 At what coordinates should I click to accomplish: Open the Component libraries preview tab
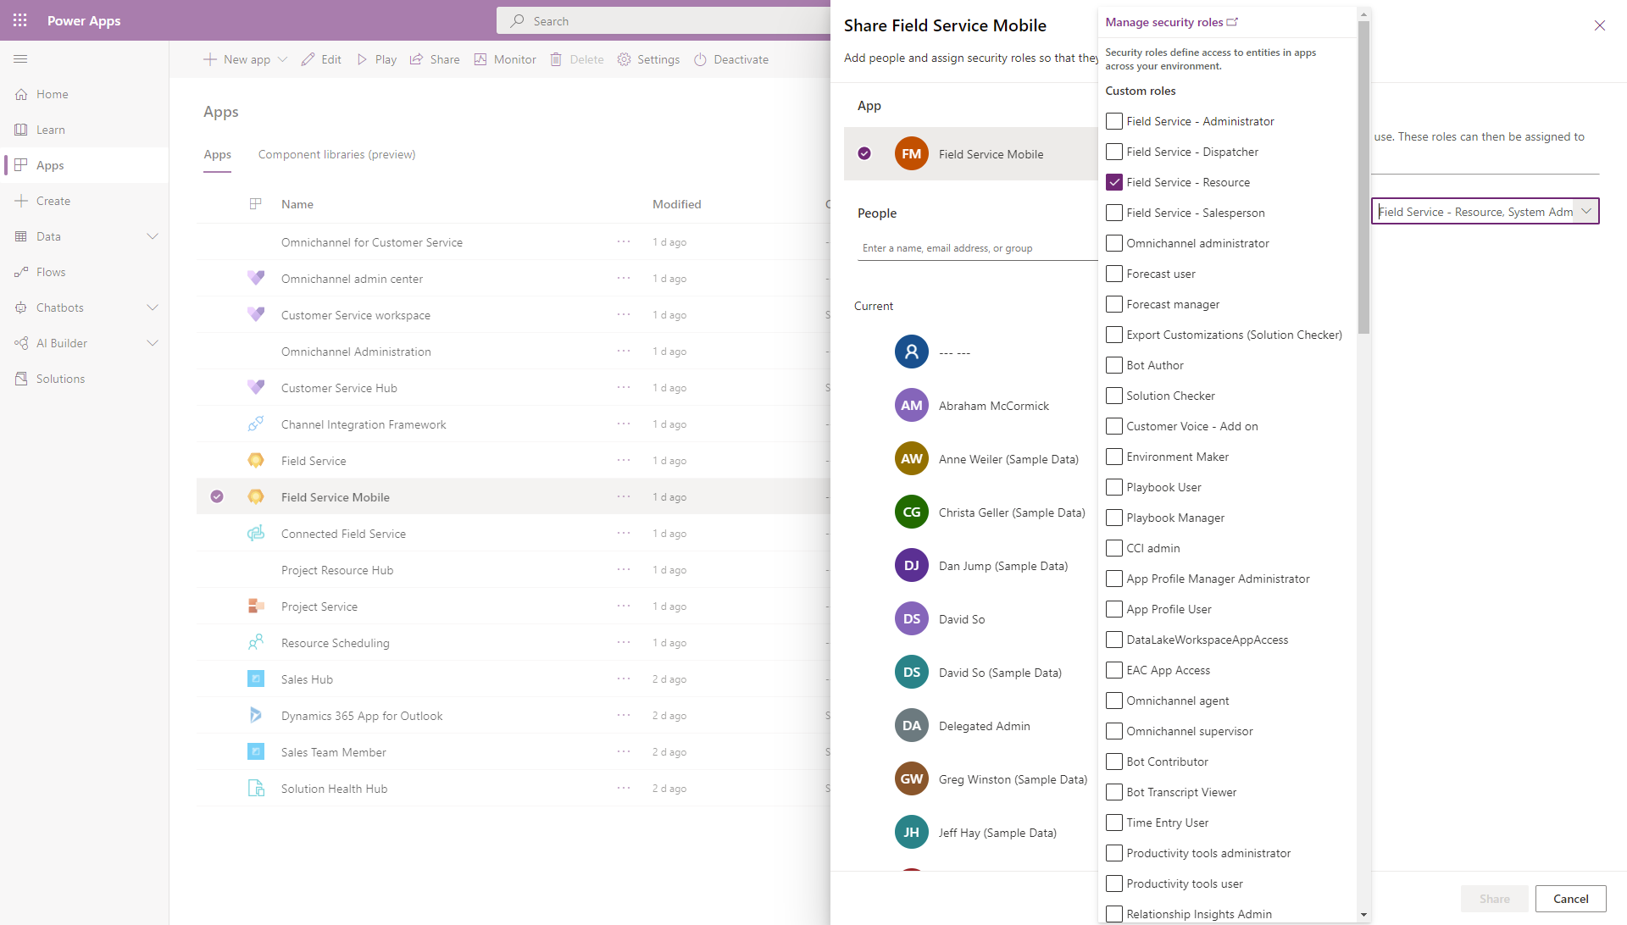point(337,154)
